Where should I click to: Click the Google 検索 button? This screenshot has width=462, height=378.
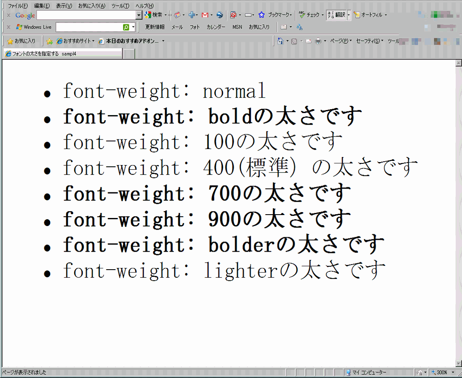[x=153, y=15]
